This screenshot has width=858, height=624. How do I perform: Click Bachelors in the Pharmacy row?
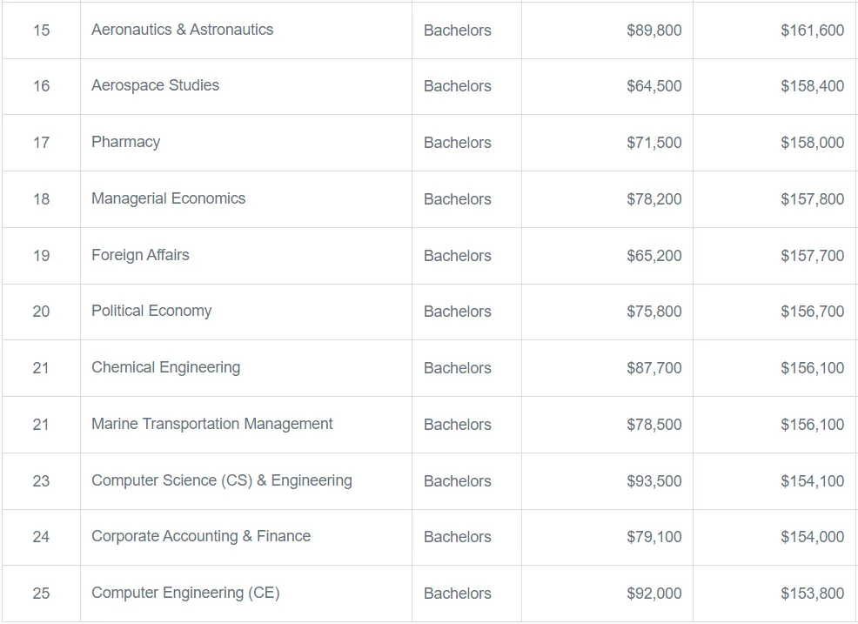pyautogui.click(x=458, y=143)
